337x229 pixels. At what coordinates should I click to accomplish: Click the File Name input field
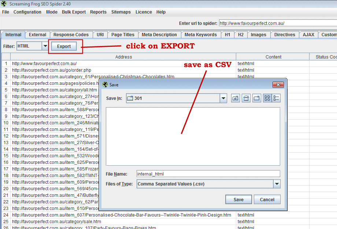208,174
